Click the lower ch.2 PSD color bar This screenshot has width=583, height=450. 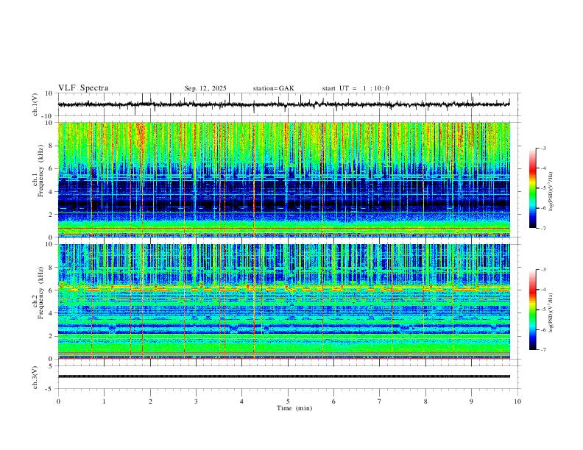pyautogui.click(x=533, y=310)
